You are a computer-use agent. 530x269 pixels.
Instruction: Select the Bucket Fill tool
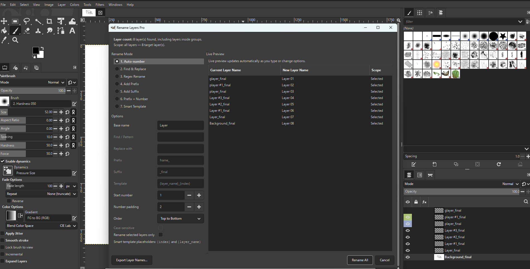[x=4, y=31]
